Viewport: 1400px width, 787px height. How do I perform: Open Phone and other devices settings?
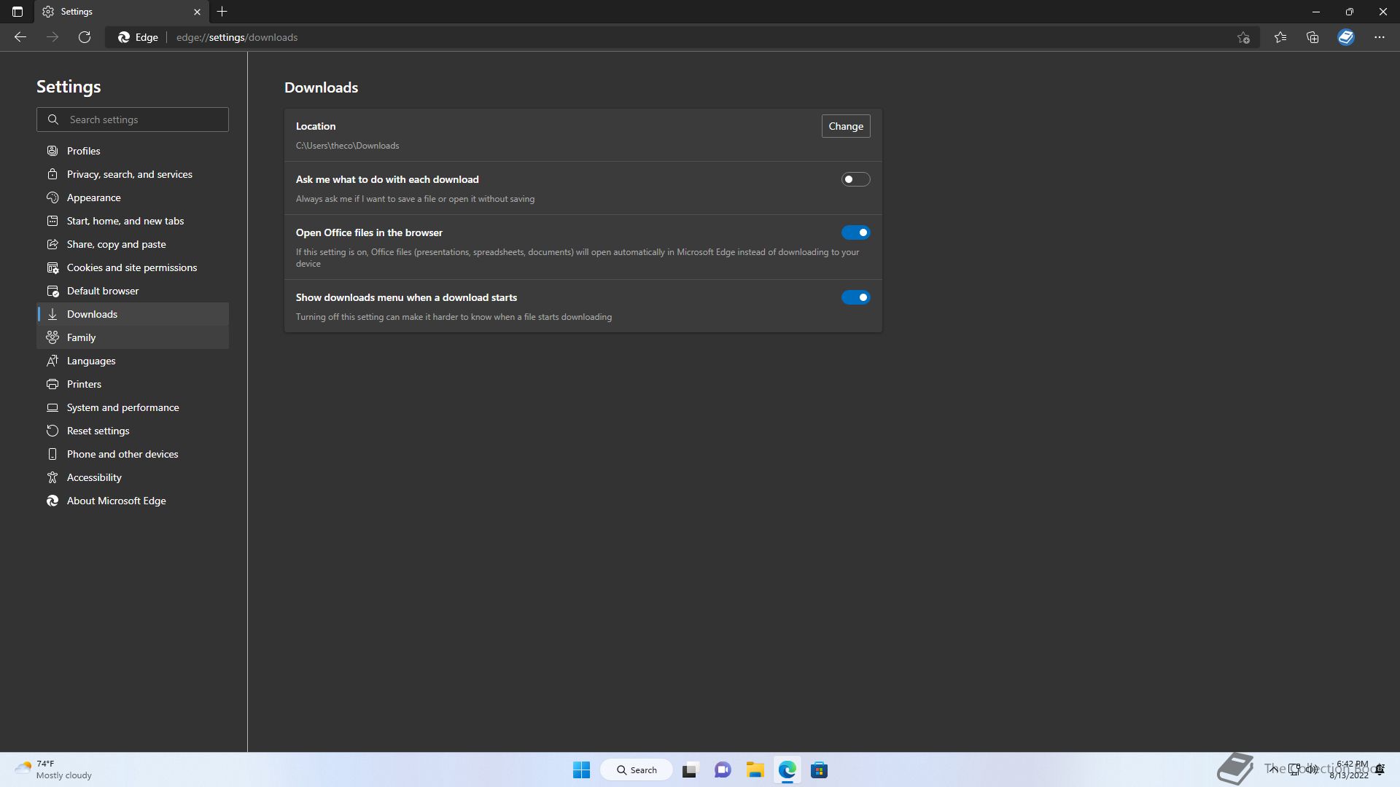coord(133,454)
